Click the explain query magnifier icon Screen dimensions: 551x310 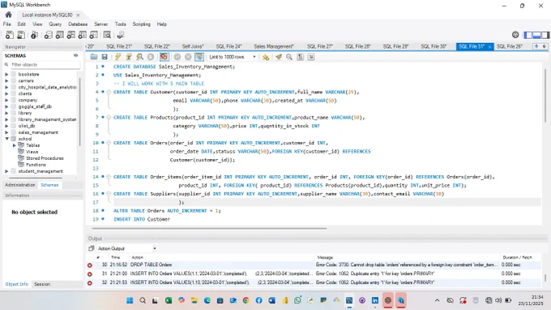pyautogui.click(x=140, y=57)
